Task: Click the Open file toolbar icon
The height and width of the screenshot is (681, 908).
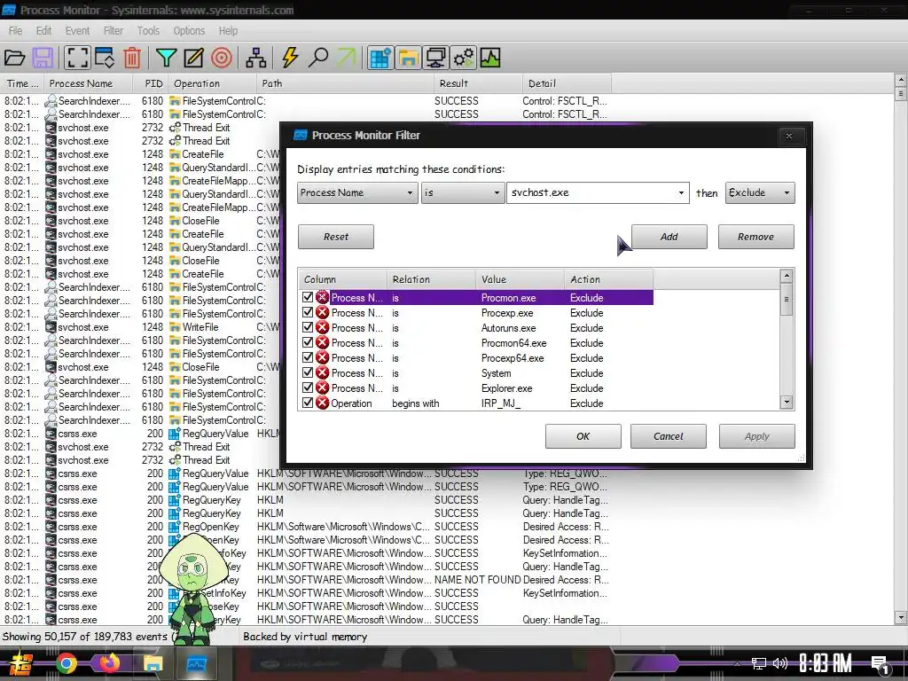Action: [x=14, y=58]
